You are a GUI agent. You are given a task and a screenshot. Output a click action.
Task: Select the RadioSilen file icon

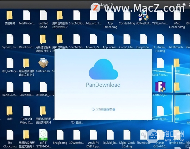pos(10,87)
